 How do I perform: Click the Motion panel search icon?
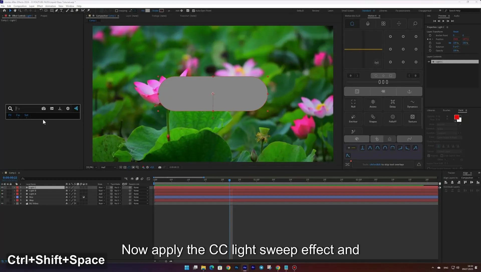(x=415, y=23)
